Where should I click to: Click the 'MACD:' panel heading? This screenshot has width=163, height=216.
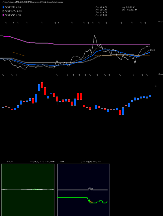(10, 161)
